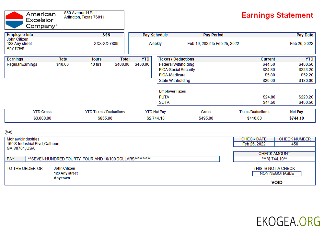Select the $10.00 rate value
The width and height of the screenshot is (324, 233).
pyautogui.click(x=63, y=64)
